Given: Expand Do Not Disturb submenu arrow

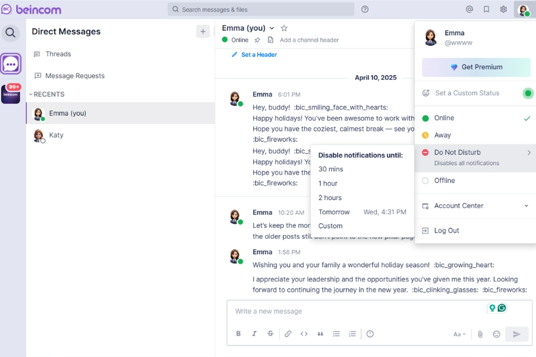Looking at the screenshot, I should click(x=529, y=152).
